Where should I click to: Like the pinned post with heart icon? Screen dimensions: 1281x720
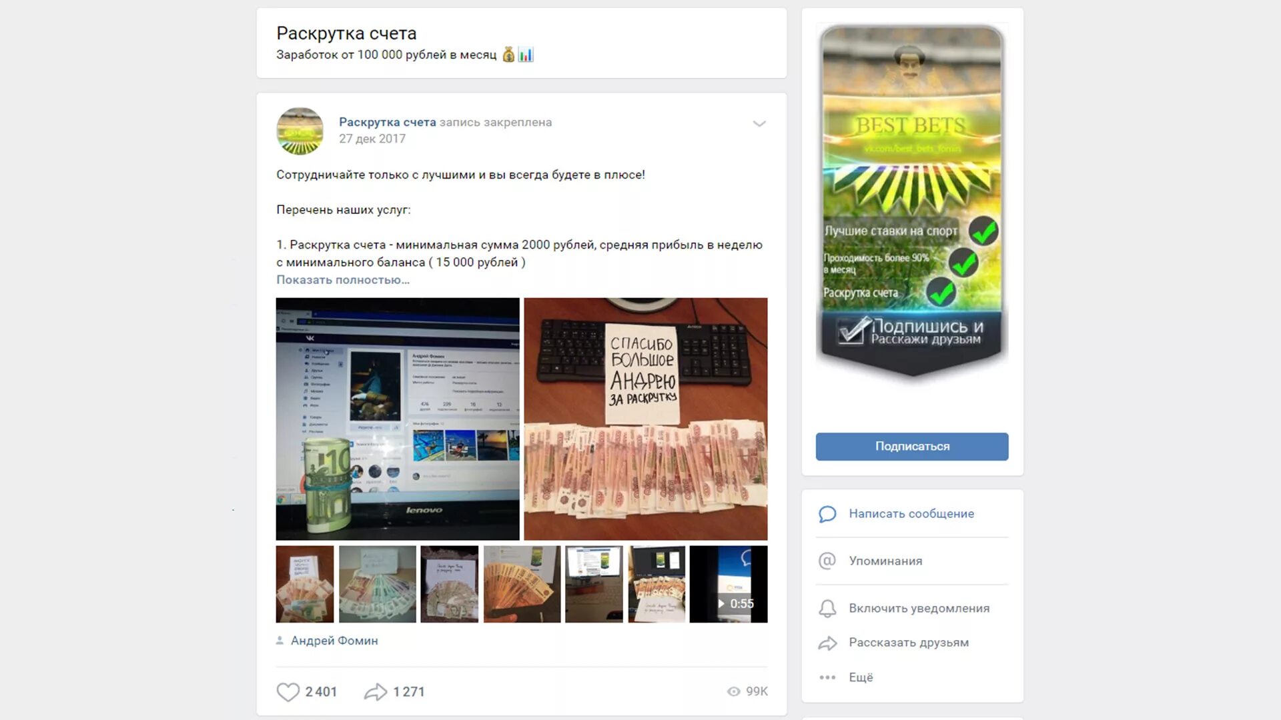click(x=288, y=692)
